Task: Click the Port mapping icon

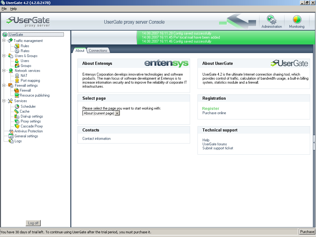Action: pyautogui.click(x=17, y=81)
